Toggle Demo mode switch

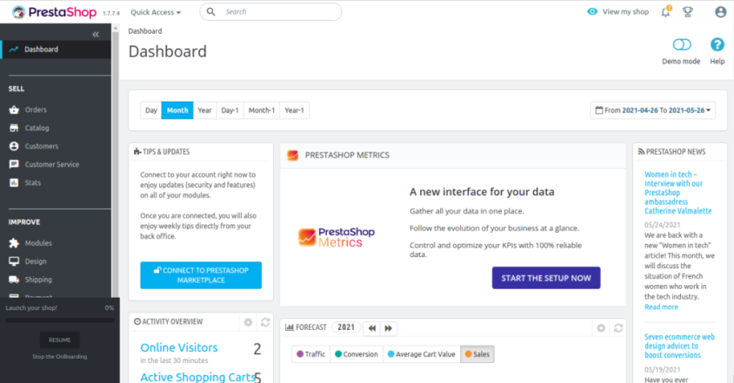tap(681, 45)
